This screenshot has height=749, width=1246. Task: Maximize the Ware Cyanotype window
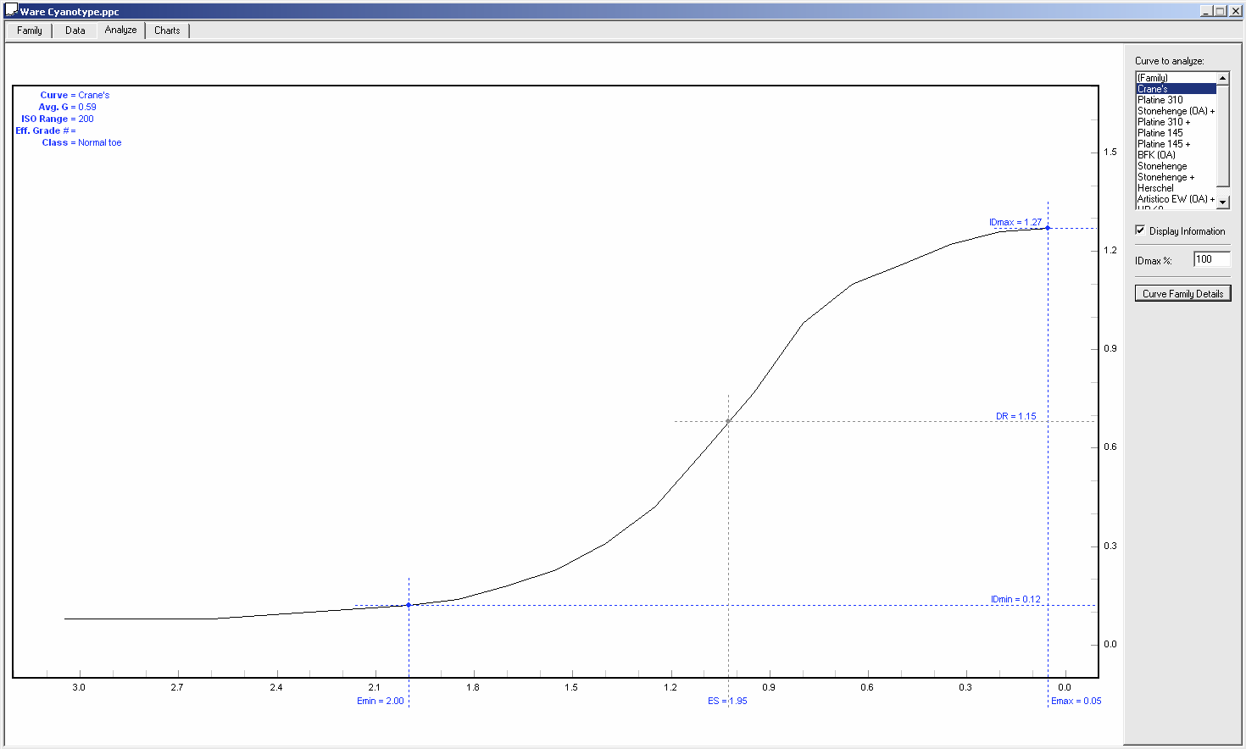click(x=1221, y=11)
